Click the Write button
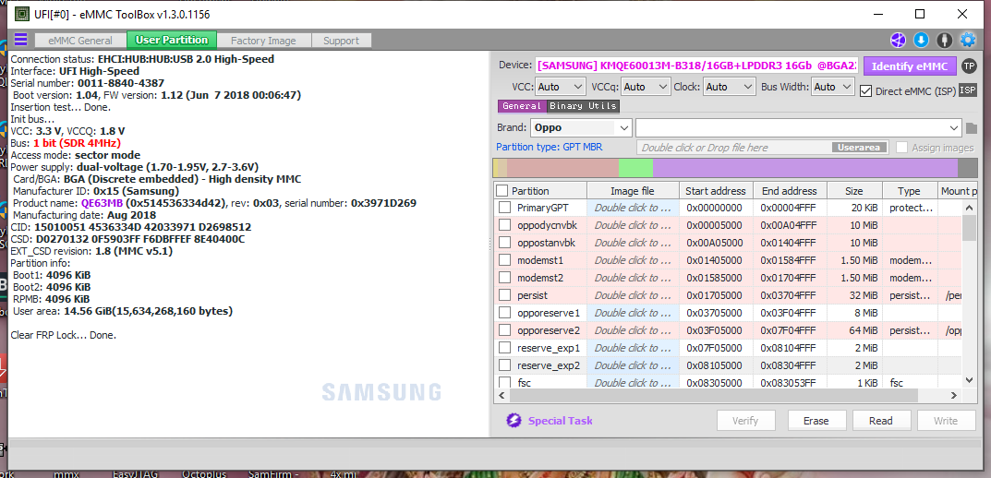 point(946,421)
